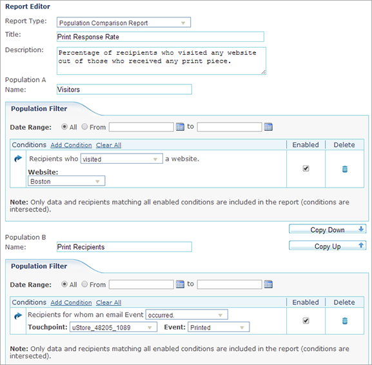Click the Title field with Print Response Rate
Image resolution: width=372 pixels, height=365 pixels.
(161, 37)
